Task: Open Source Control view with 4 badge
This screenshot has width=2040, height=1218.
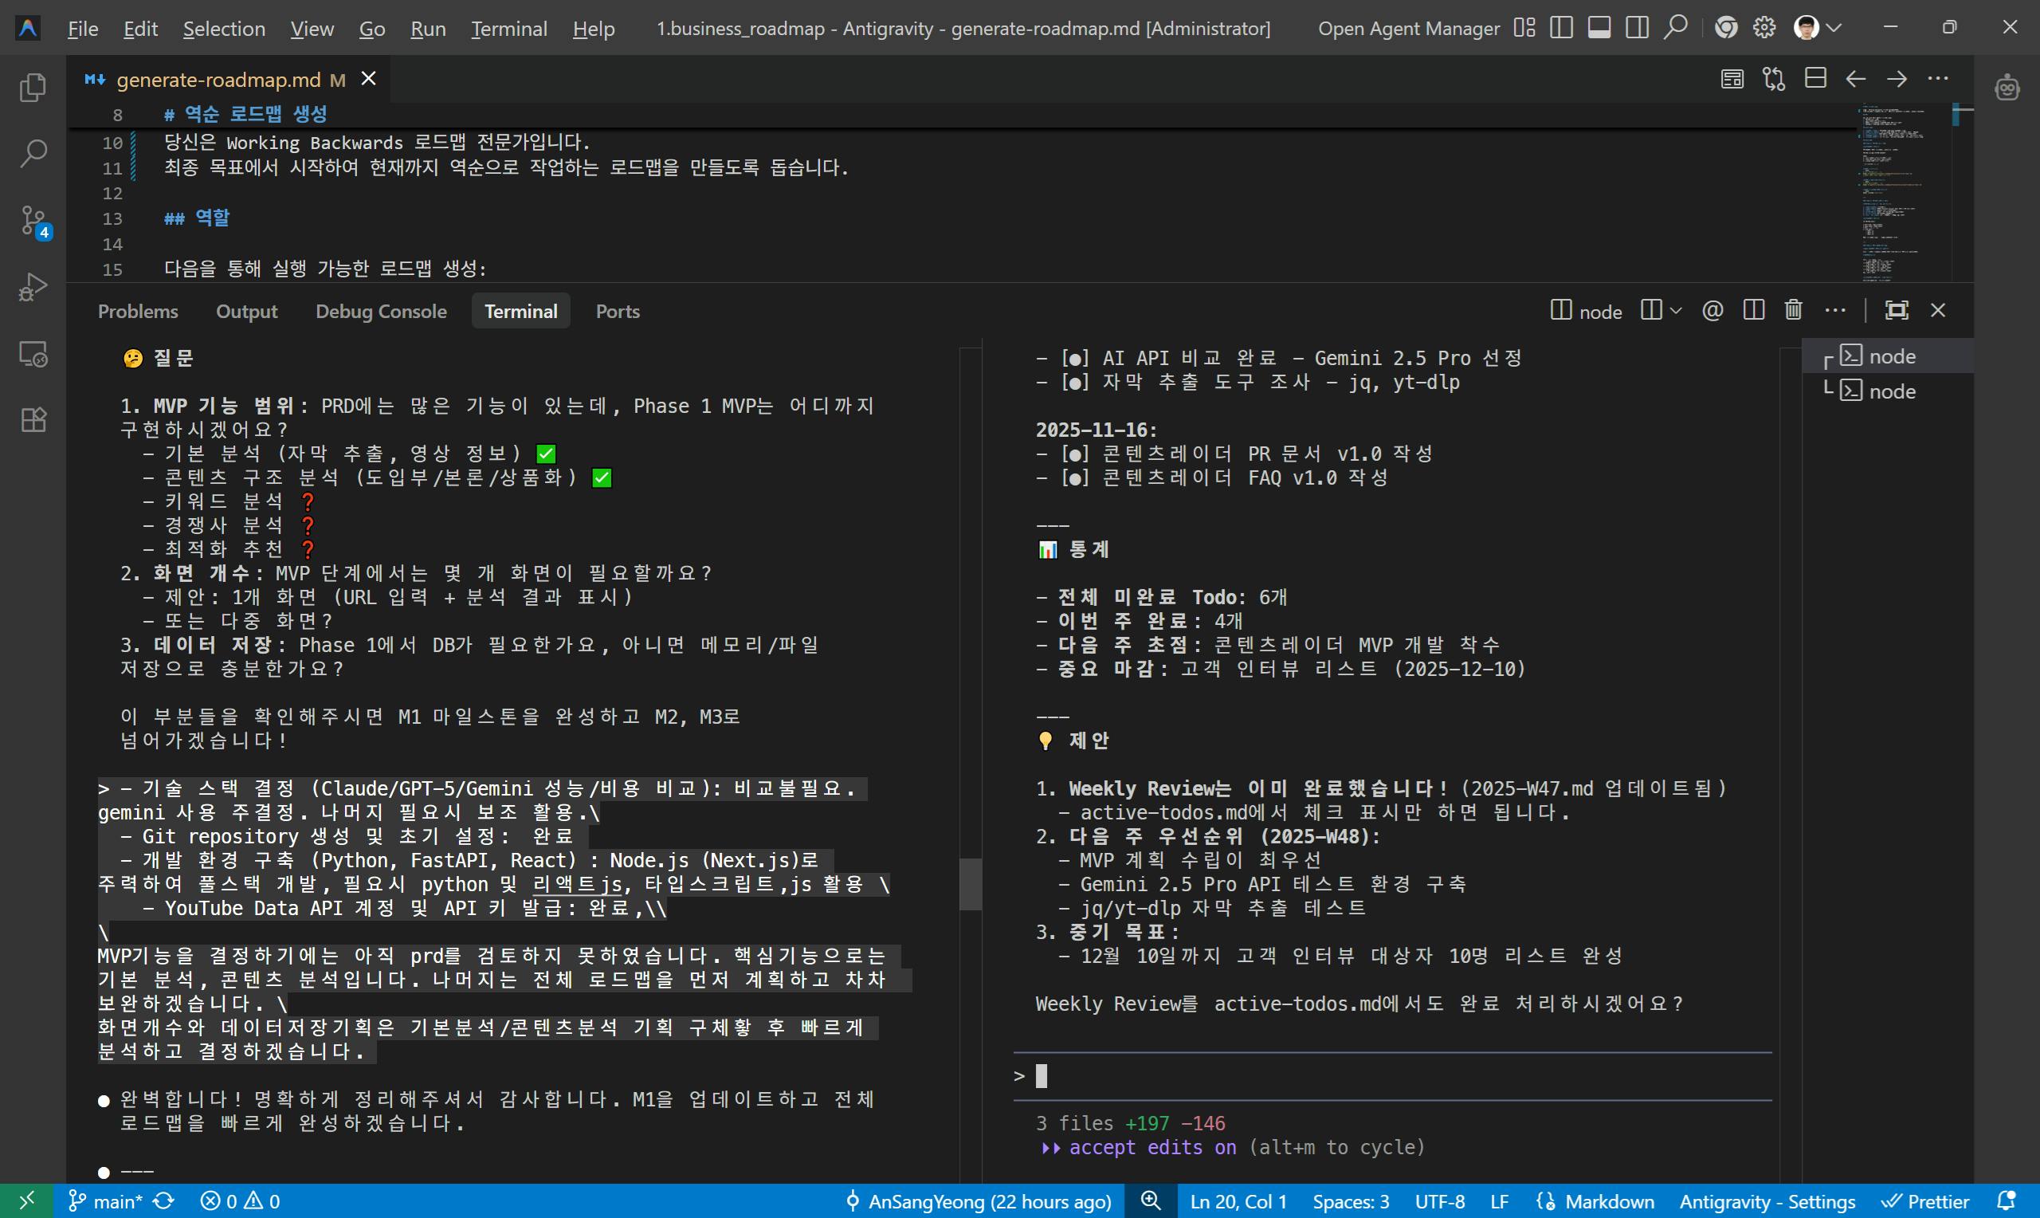Action: (x=33, y=221)
